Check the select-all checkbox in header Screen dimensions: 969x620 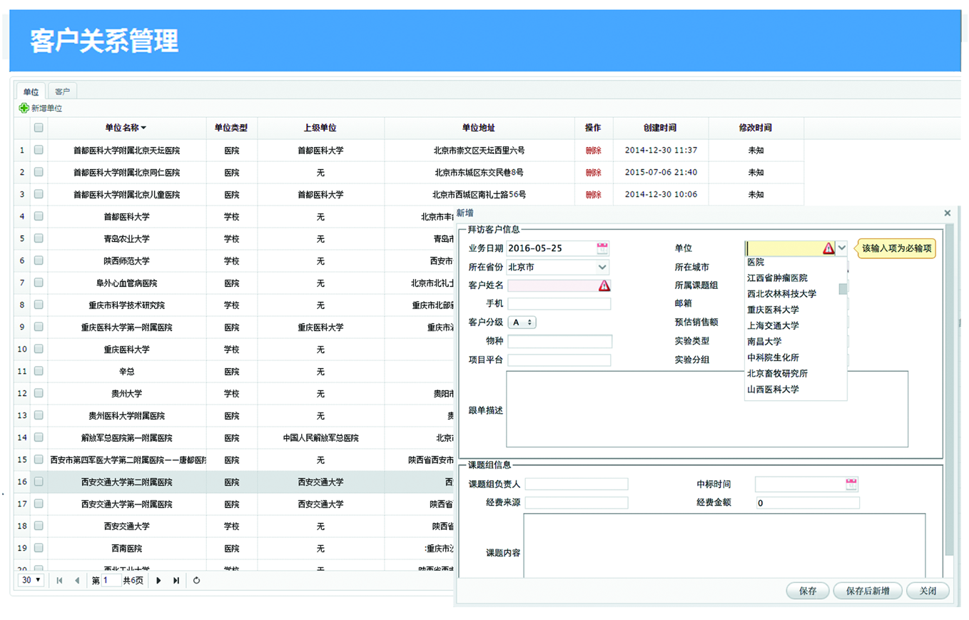39,128
